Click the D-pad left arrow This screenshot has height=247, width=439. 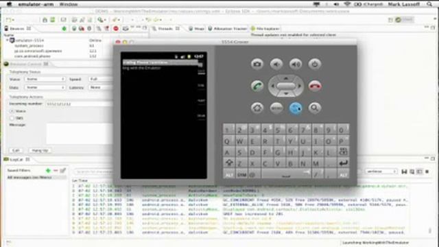pyautogui.click(x=272, y=86)
